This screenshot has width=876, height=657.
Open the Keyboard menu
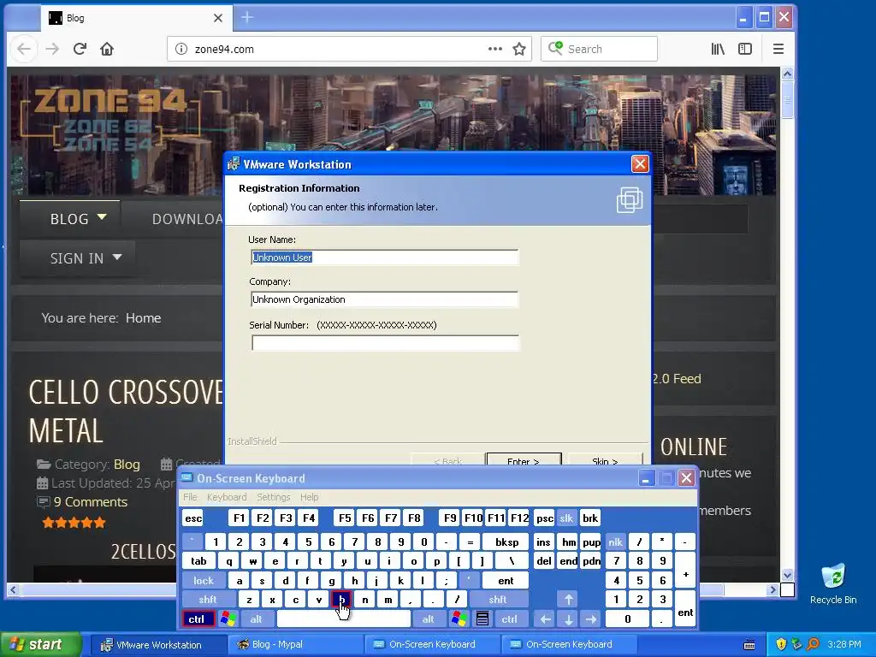coord(226,497)
